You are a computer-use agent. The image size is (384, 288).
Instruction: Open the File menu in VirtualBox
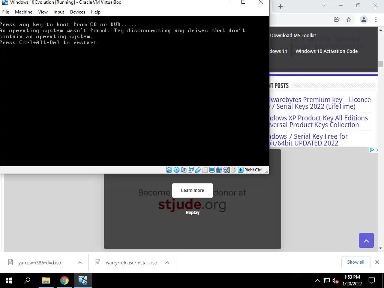click(x=6, y=12)
